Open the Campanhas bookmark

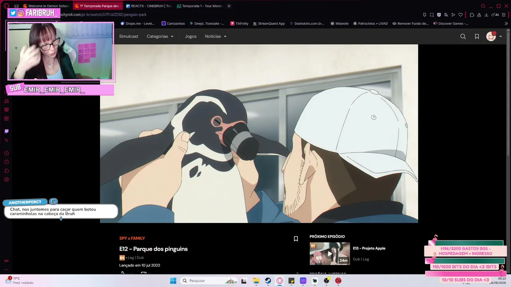tap(173, 24)
